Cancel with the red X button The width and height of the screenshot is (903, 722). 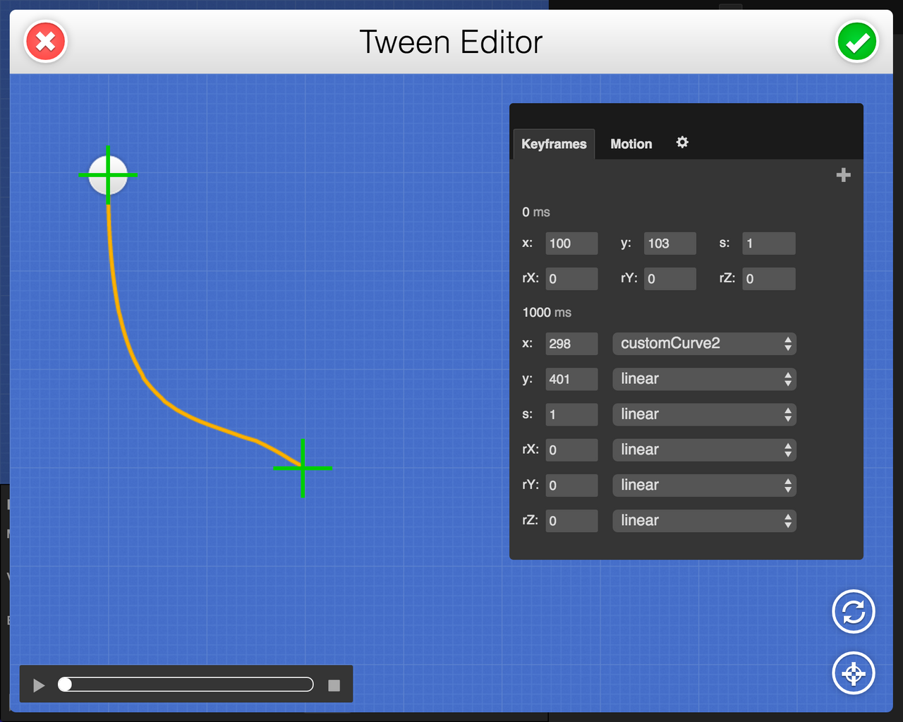(46, 42)
